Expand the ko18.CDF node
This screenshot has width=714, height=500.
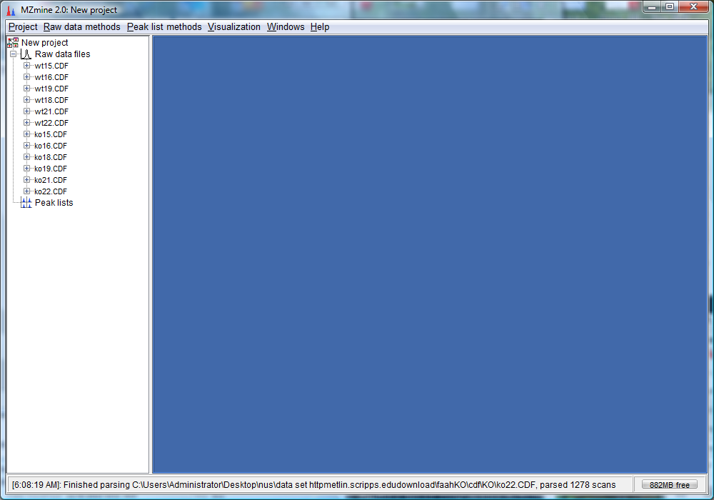coord(27,157)
